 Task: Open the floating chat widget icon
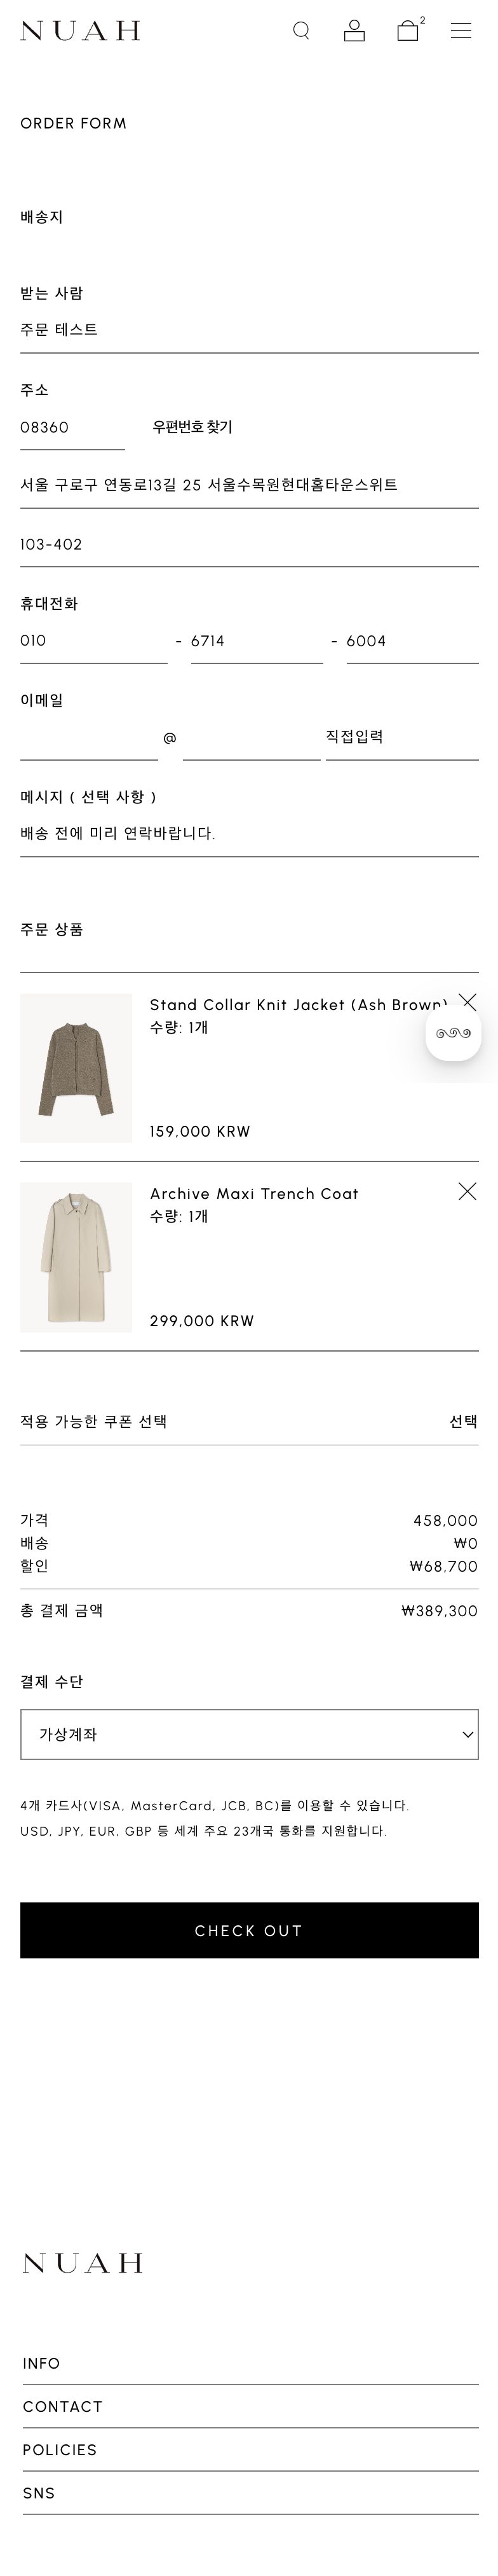tap(453, 1033)
